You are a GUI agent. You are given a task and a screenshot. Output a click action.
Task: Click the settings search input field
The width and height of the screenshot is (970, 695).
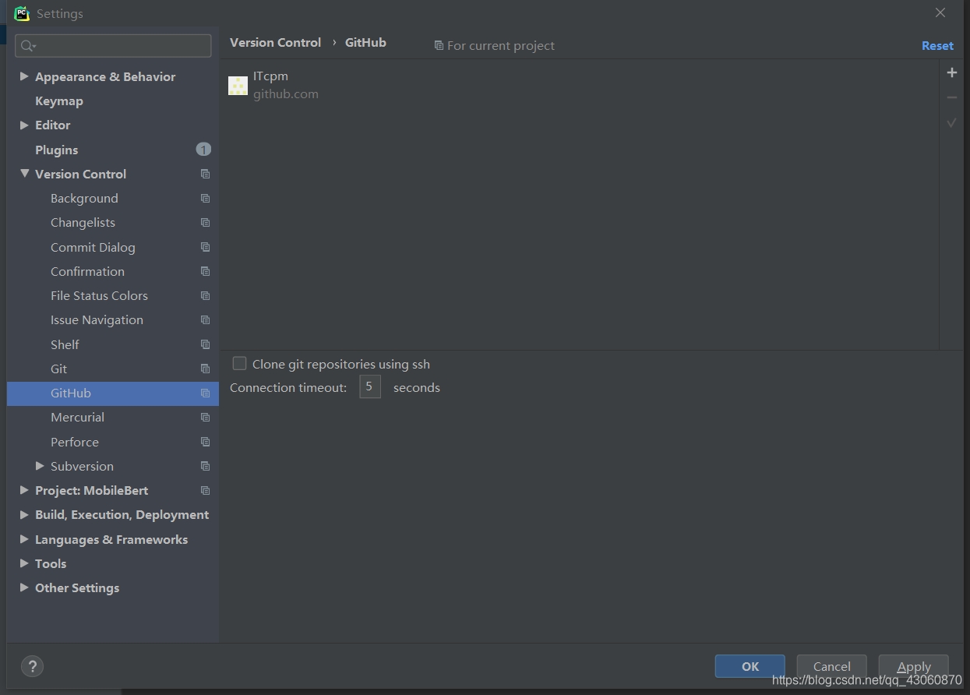(x=113, y=46)
